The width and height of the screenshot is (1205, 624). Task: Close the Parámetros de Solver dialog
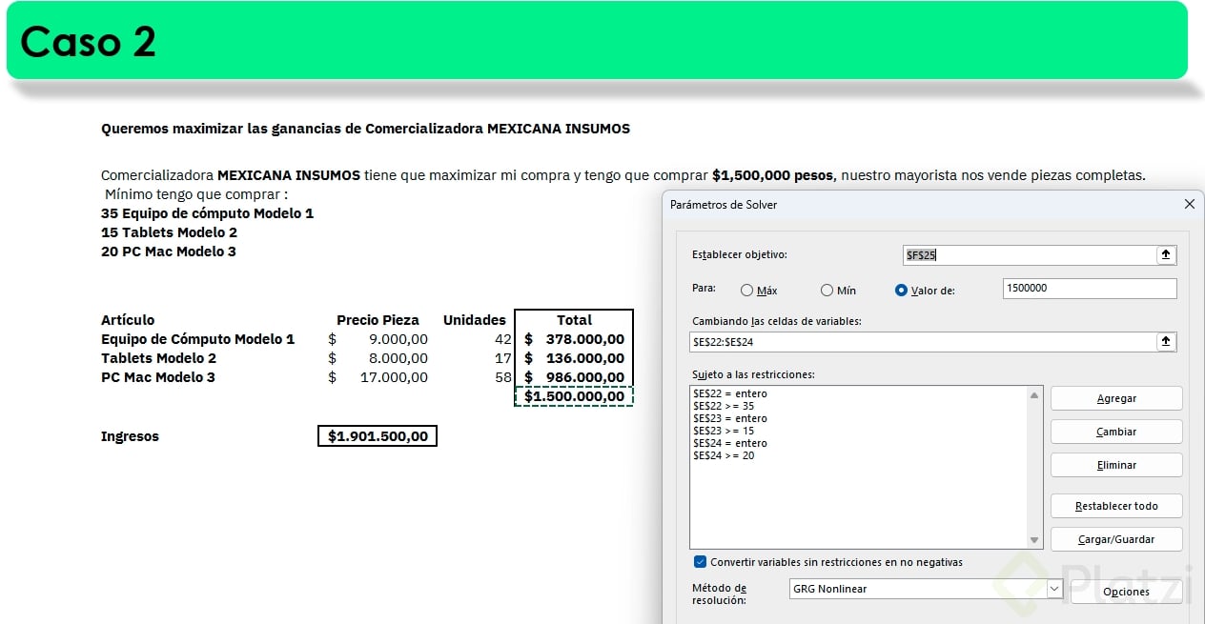(1189, 204)
